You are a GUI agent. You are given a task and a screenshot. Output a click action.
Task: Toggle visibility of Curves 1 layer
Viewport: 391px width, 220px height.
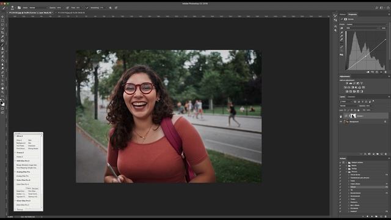(341, 116)
